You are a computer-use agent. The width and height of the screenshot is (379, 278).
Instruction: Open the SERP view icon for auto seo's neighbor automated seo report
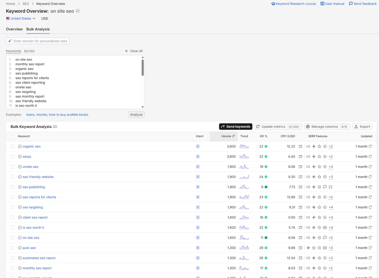300,258
